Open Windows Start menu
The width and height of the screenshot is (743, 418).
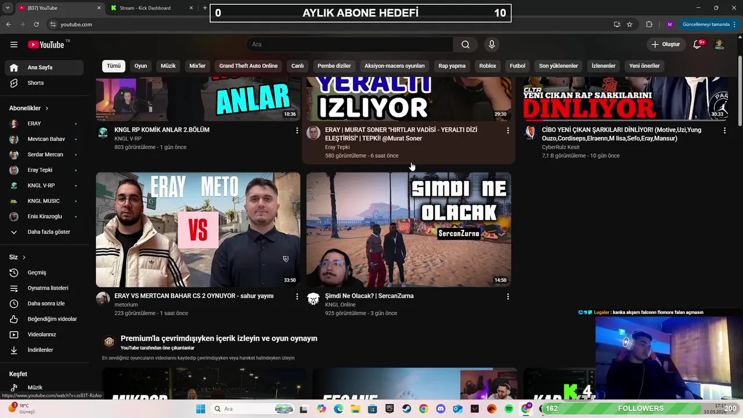click(x=201, y=409)
